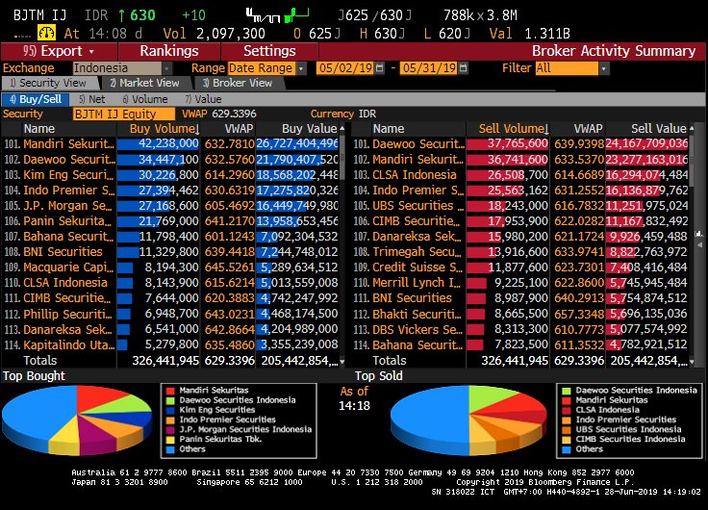Click the Name header in sell table
Screen dimensions: 708x510
click(x=389, y=129)
